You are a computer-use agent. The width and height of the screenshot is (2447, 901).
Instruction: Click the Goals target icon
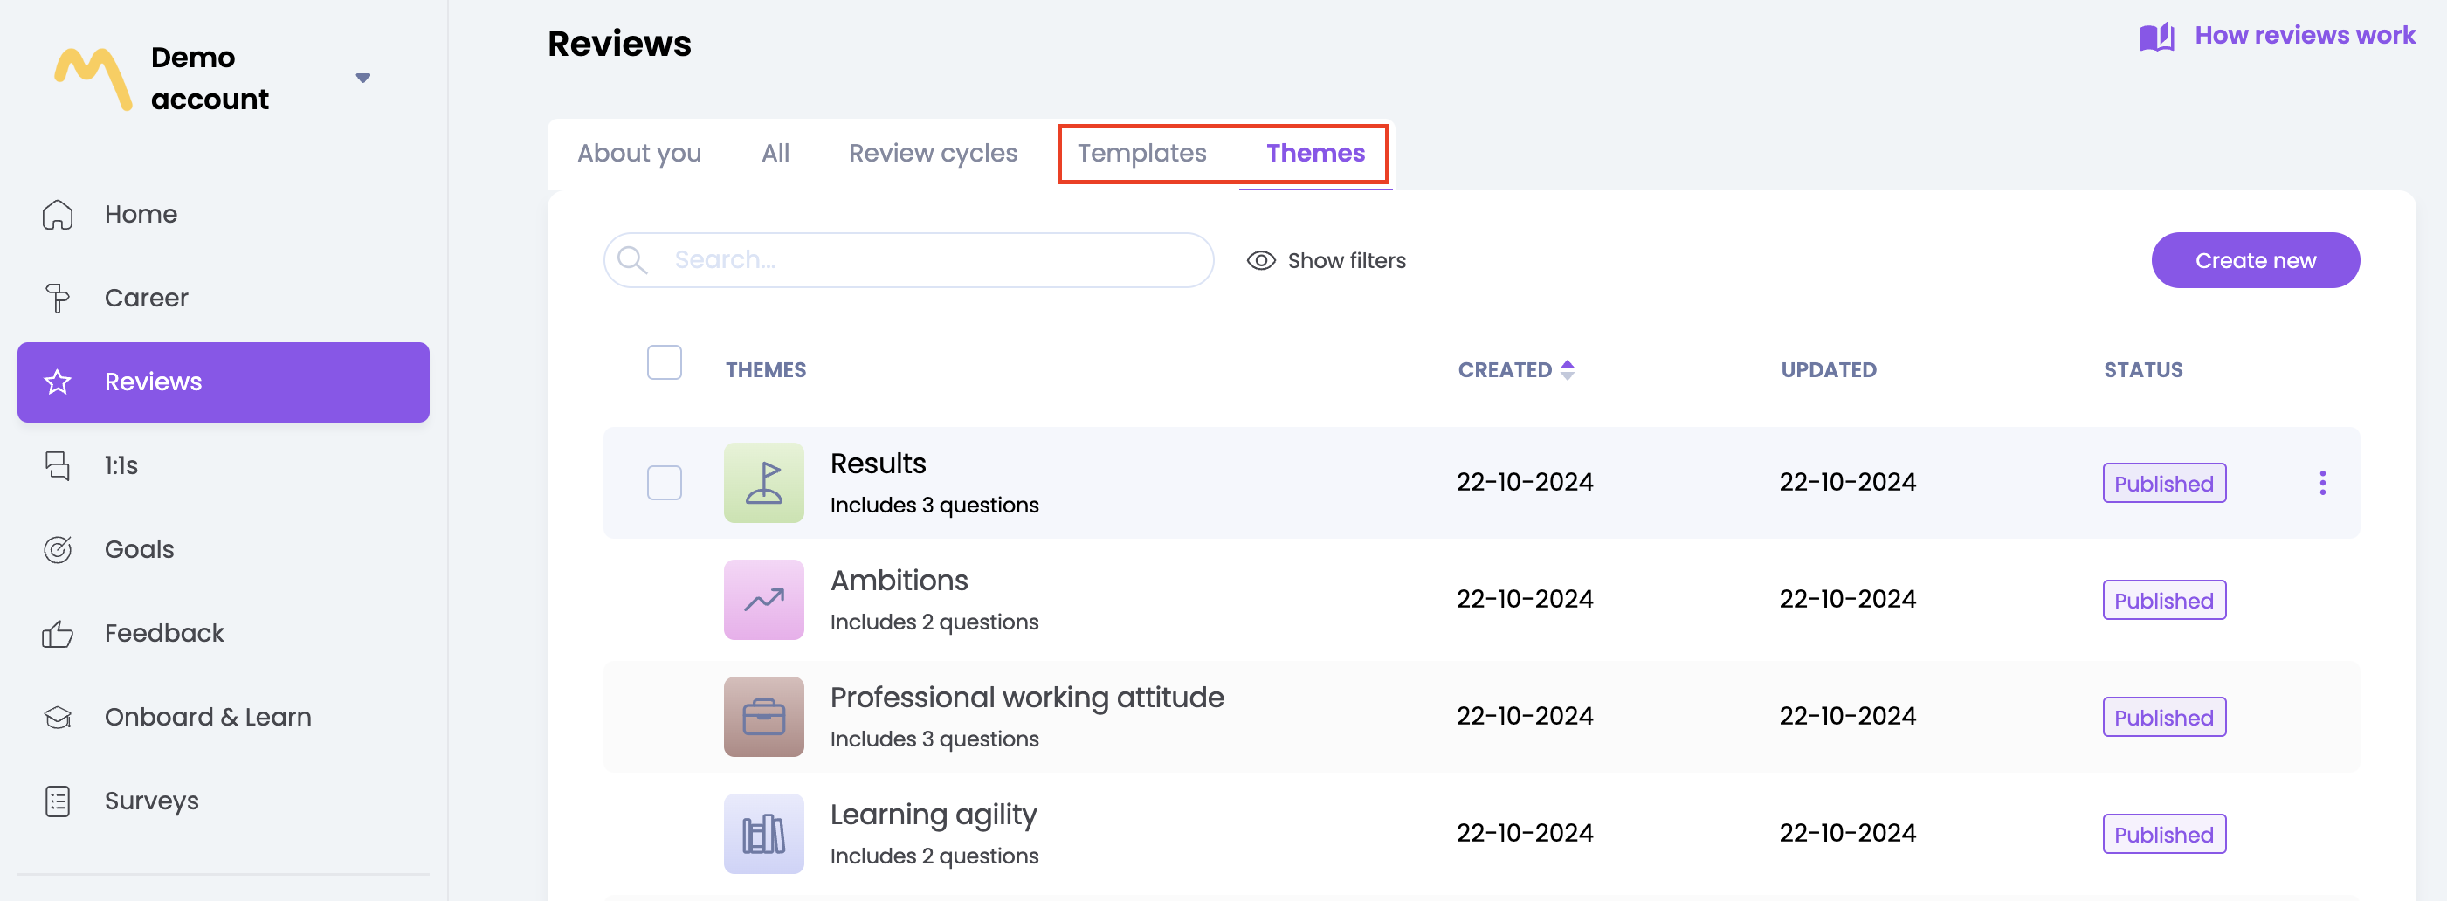[58, 550]
